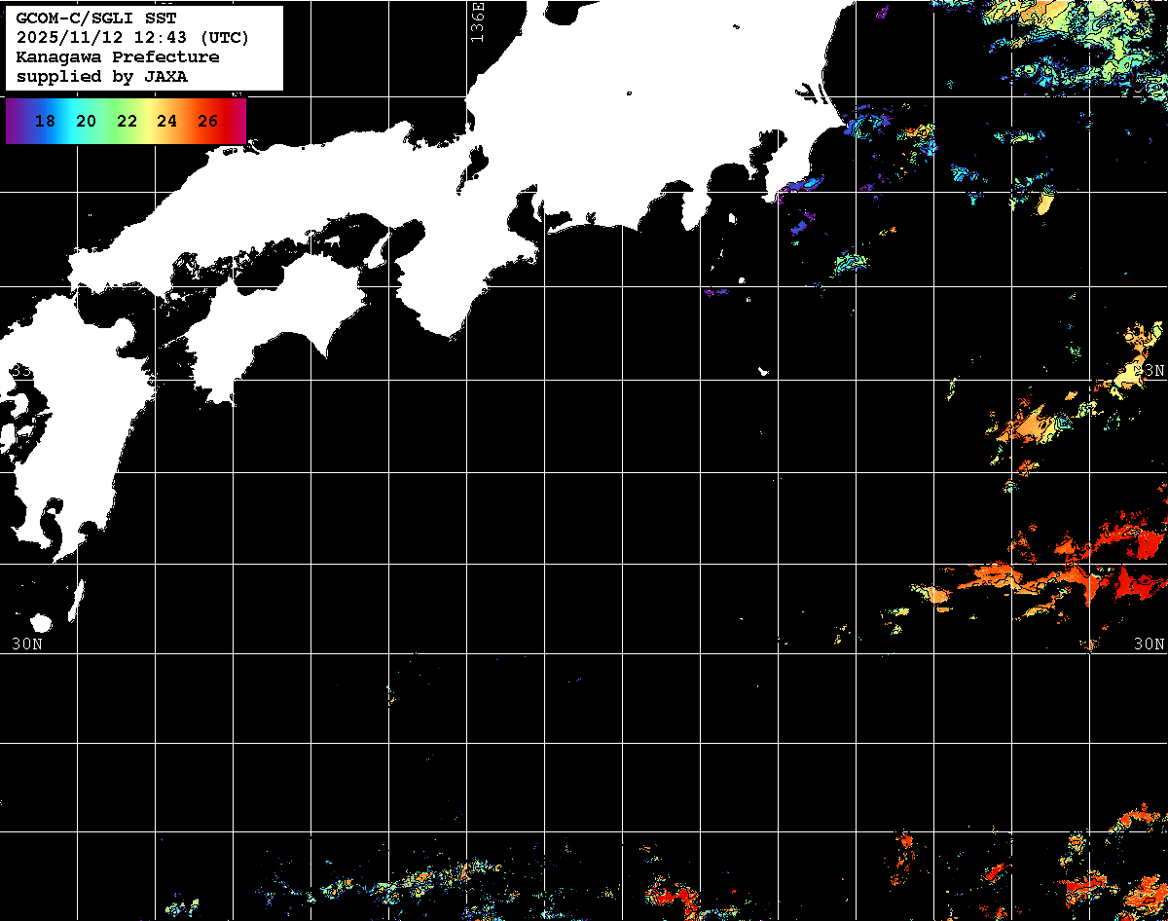Click the Kanagawa Prefecture label
1168x921 pixels.
[117, 57]
